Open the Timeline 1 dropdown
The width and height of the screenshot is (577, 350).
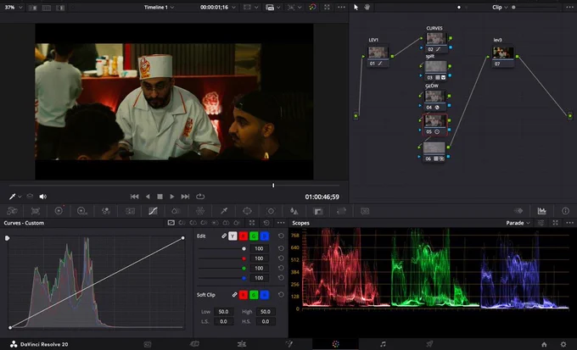click(159, 7)
